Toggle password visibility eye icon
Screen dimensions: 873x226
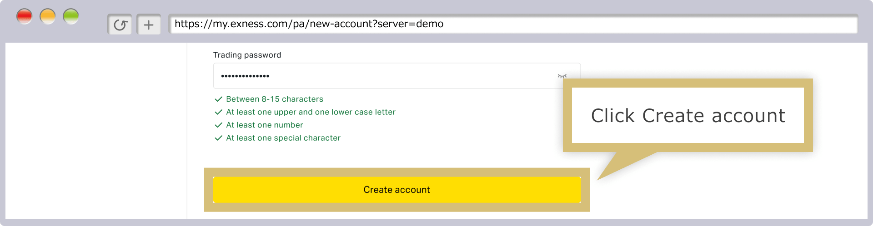point(562,76)
